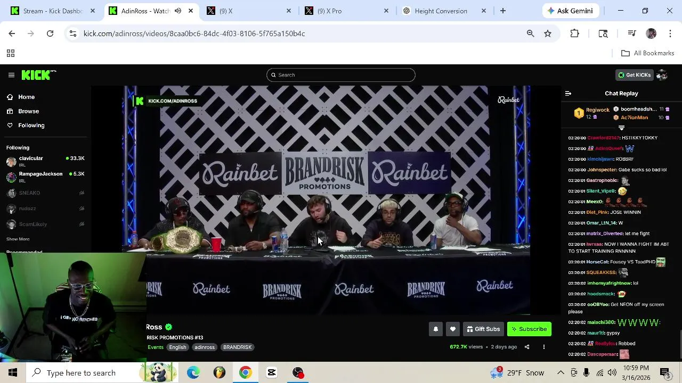Viewport: 682px width, 383px height.
Task: Close the Height Conversion tab
Action: pos(484,11)
